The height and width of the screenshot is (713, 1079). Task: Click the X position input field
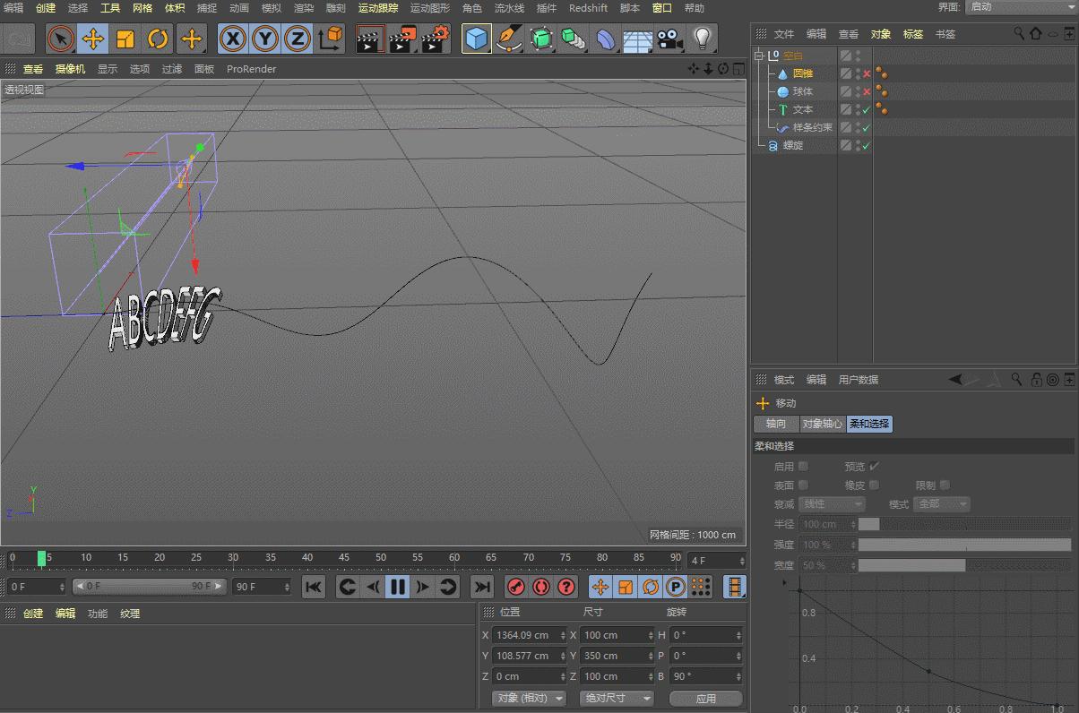coord(525,635)
